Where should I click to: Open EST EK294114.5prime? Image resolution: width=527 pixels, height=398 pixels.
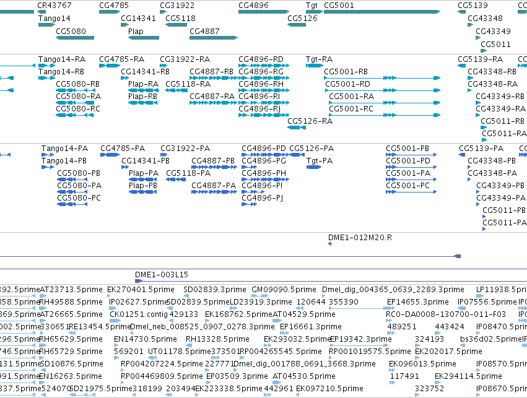[469, 376]
